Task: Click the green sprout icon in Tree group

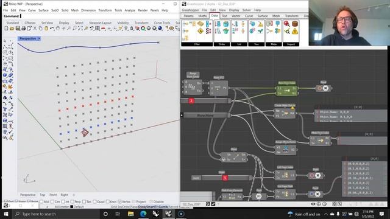Action: click(260, 31)
